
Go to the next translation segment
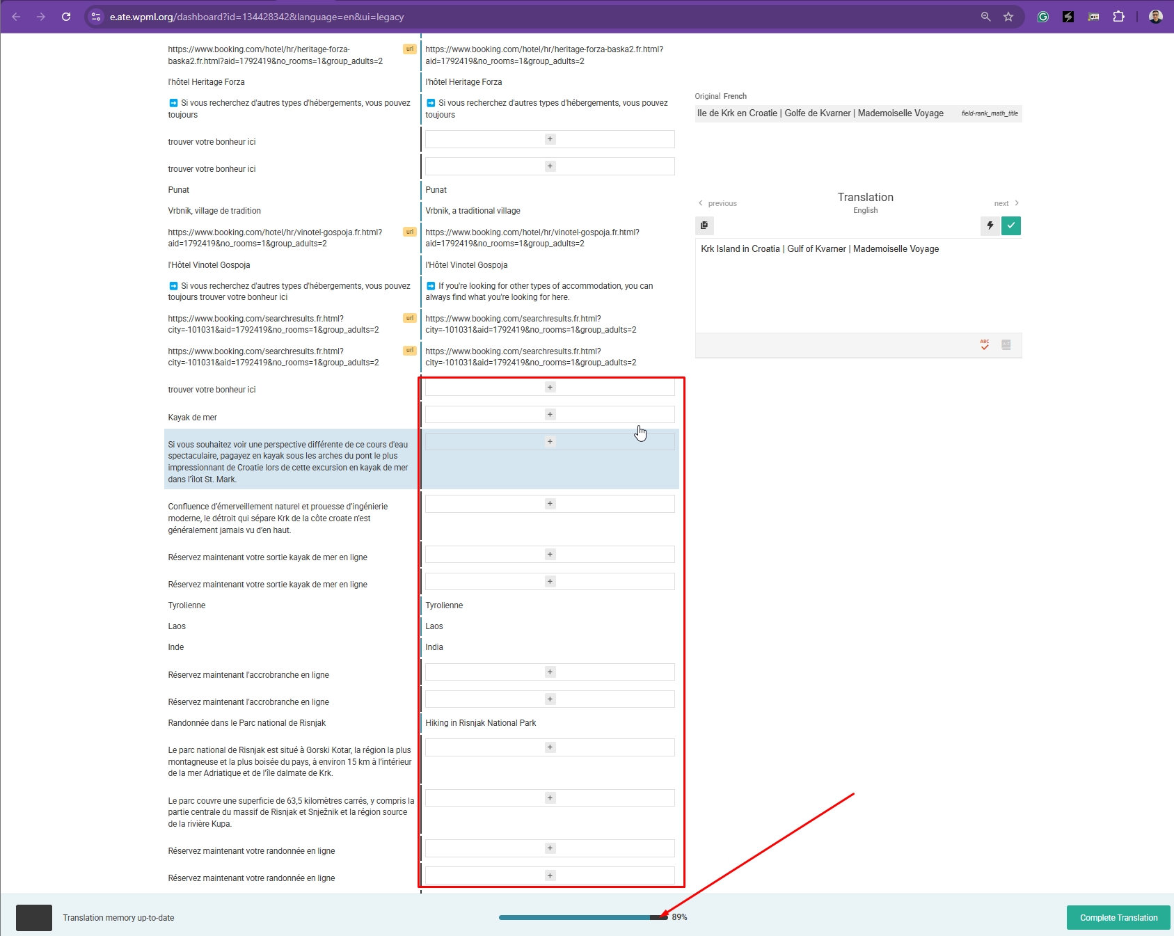point(1006,203)
